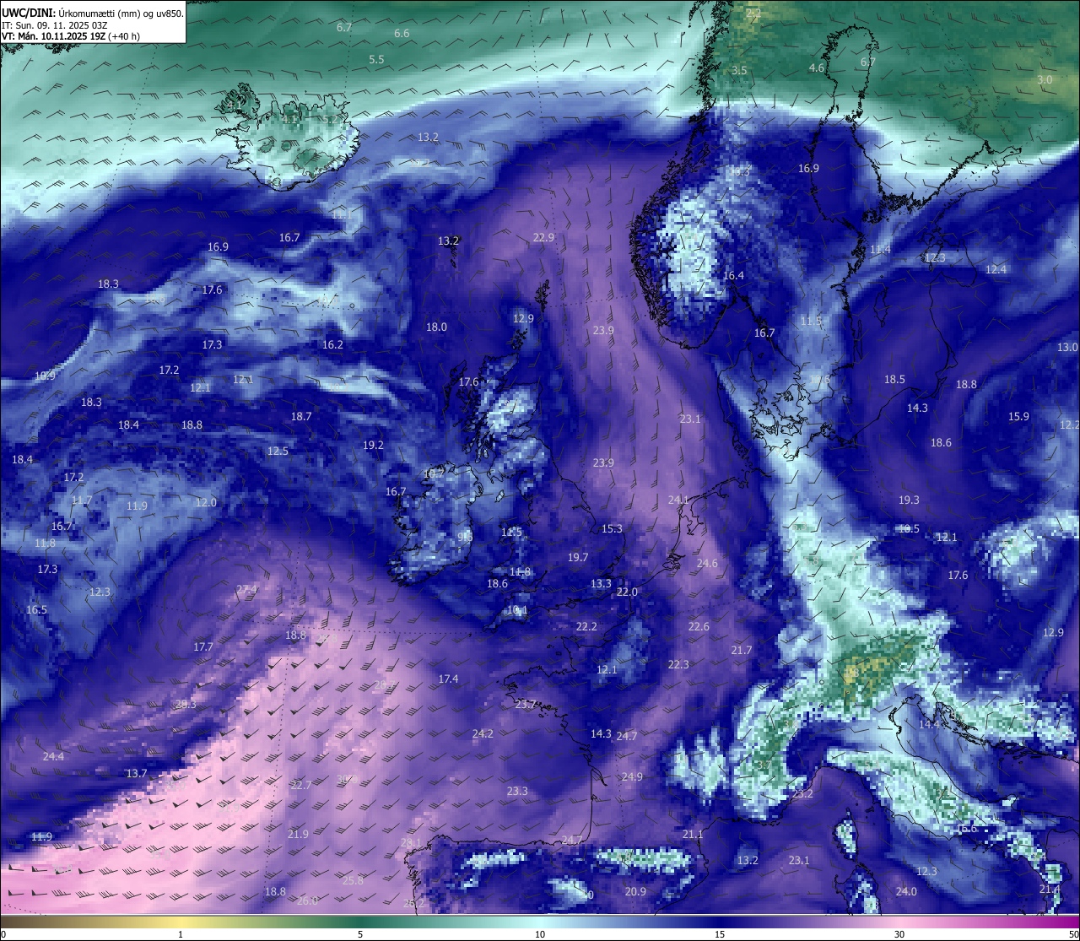
Task: Click the map value 12.5
Action: click(x=278, y=451)
